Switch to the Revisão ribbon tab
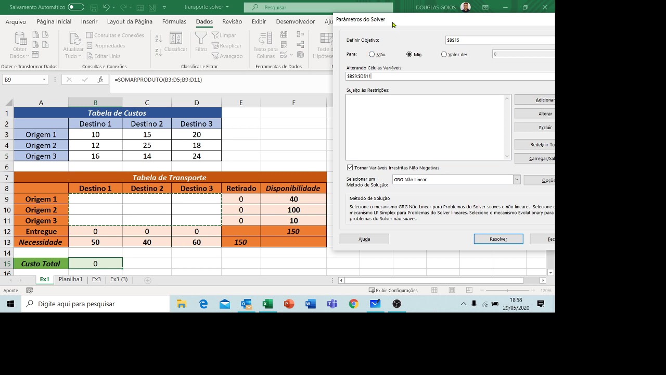Viewport: 666px width, 375px height. 232,22
